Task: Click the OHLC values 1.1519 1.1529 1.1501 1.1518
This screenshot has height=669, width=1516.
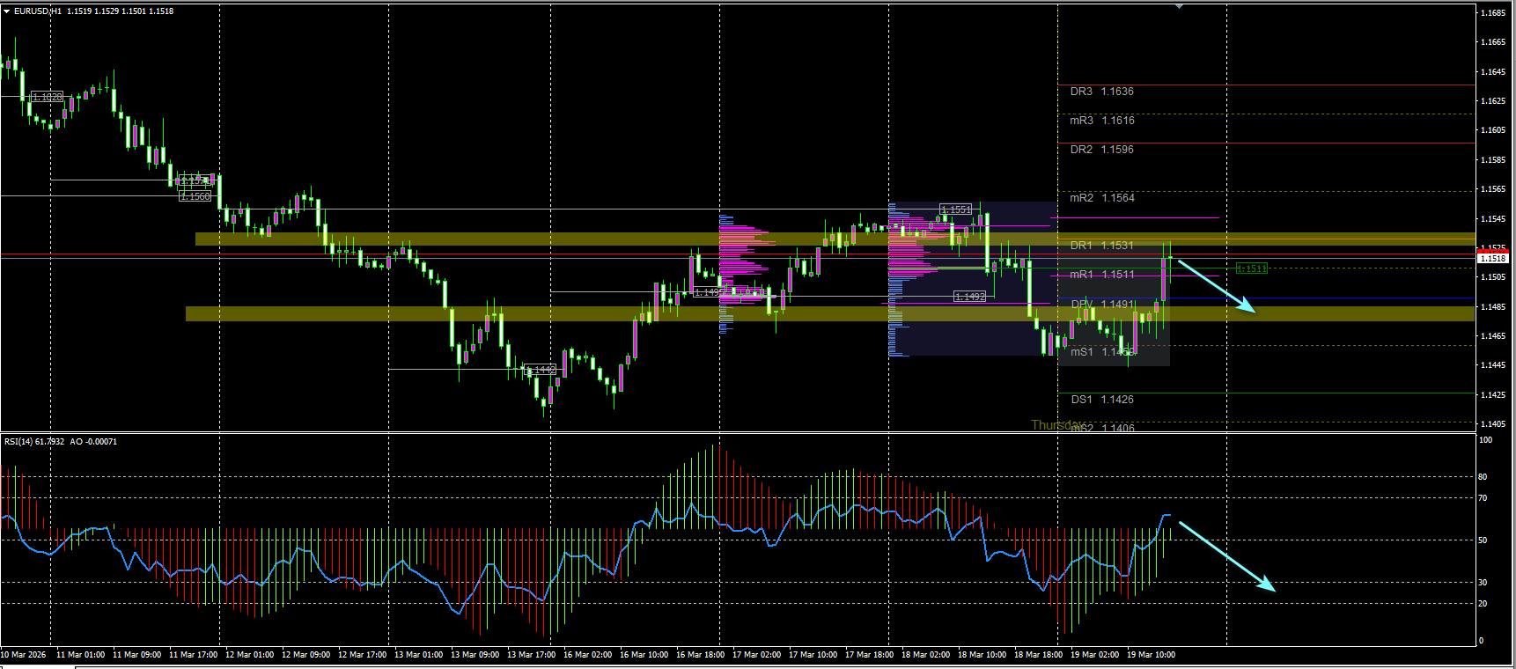Action: pos(120,11)
